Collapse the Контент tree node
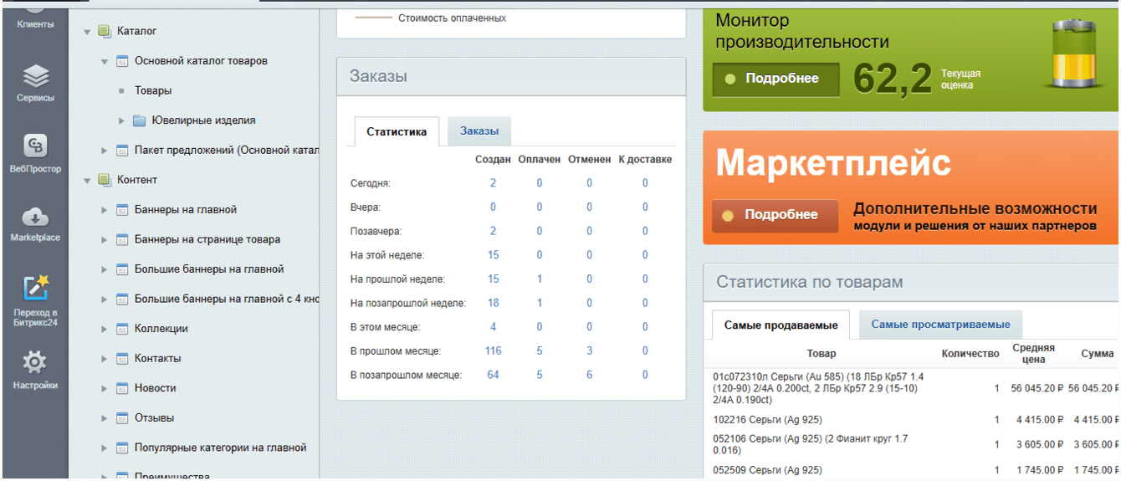Screen dimensions: 1121x481 coord(87,181)
